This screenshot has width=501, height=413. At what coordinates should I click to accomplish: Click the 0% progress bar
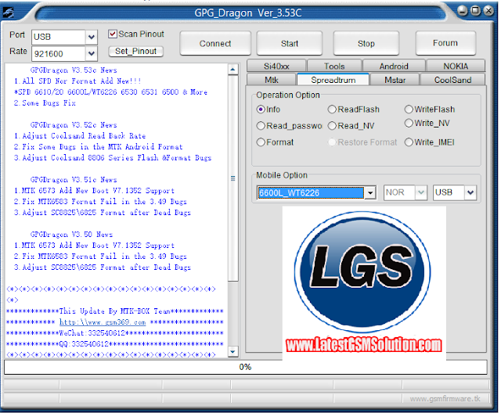coord(245,367)
